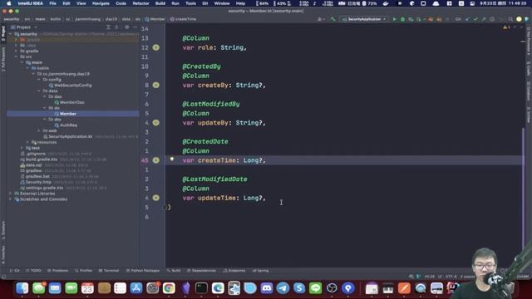Click Run with Coverage icon

click(411, 19)
